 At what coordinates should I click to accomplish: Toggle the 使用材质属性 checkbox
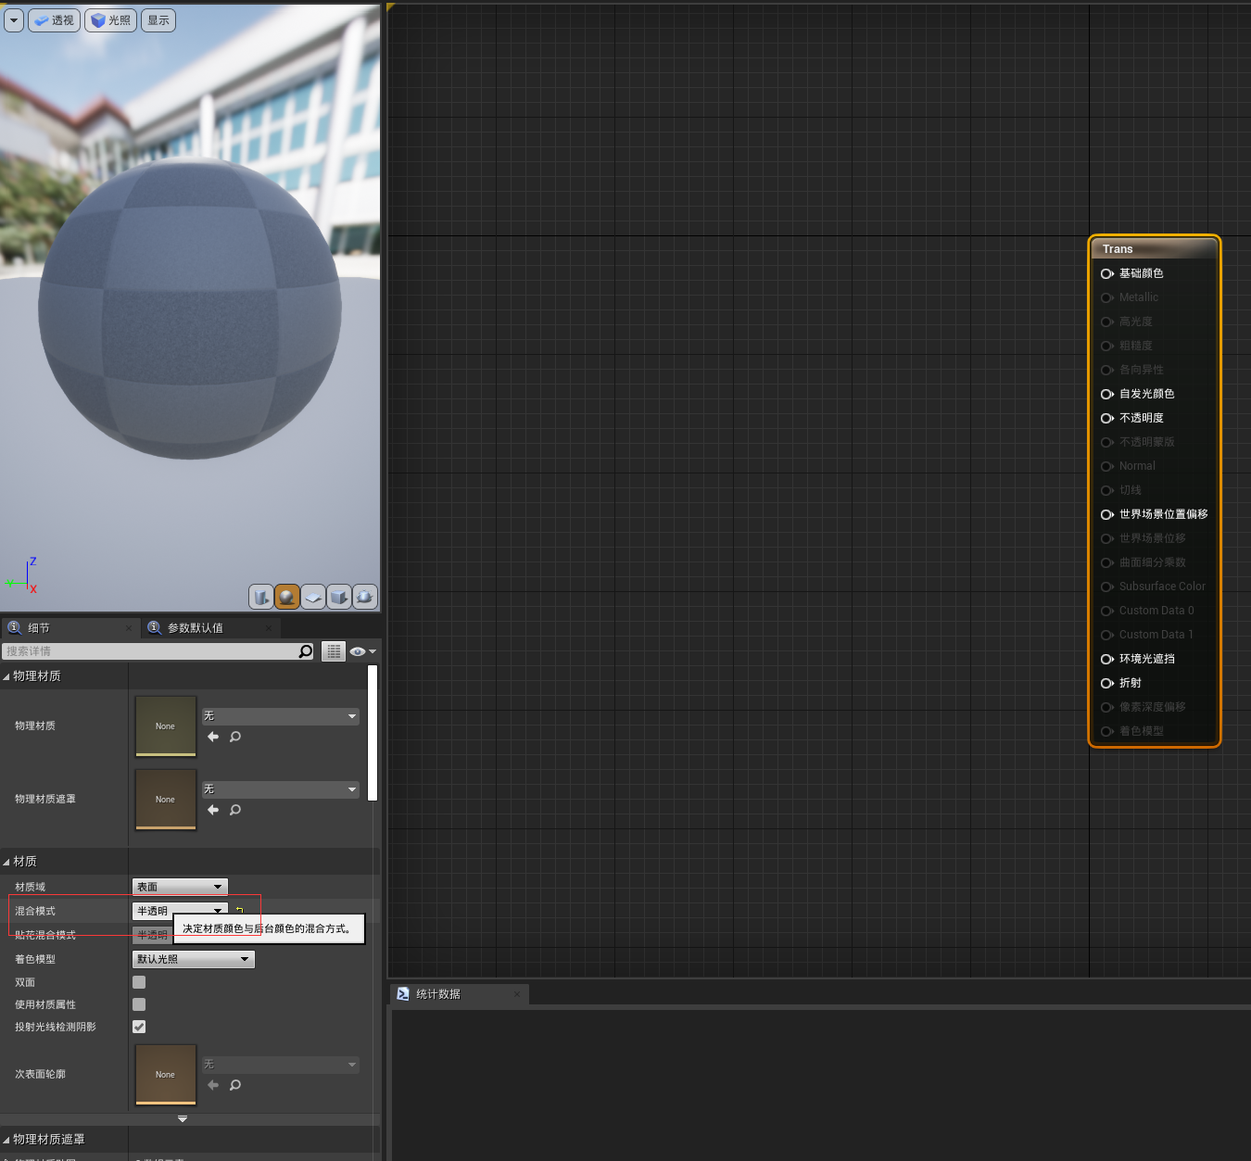pos(139,1004)
